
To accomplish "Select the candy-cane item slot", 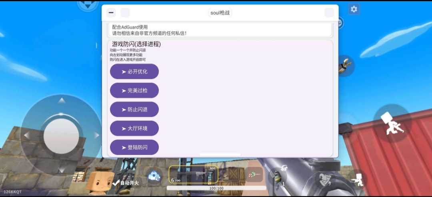I will tap(254, 175).
